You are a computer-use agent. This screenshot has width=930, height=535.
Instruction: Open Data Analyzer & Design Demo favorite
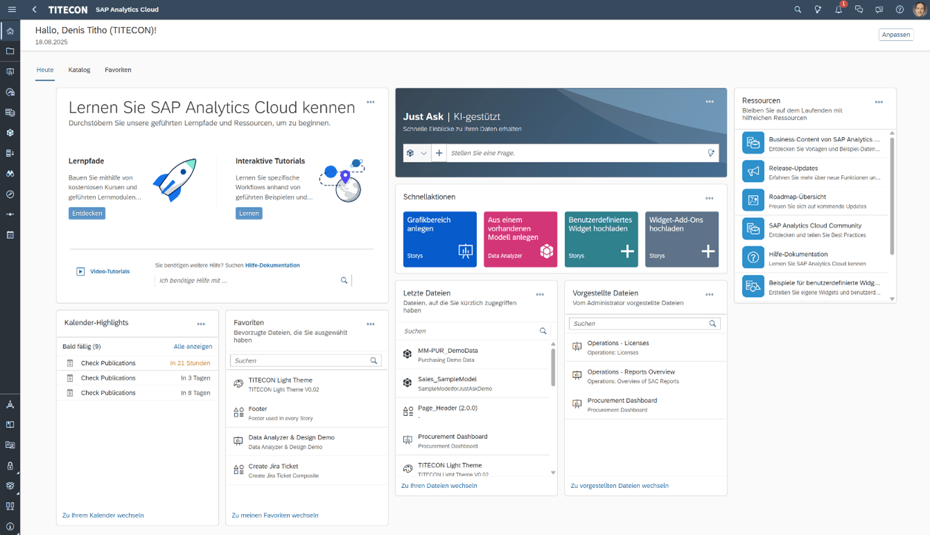point(307,442)
